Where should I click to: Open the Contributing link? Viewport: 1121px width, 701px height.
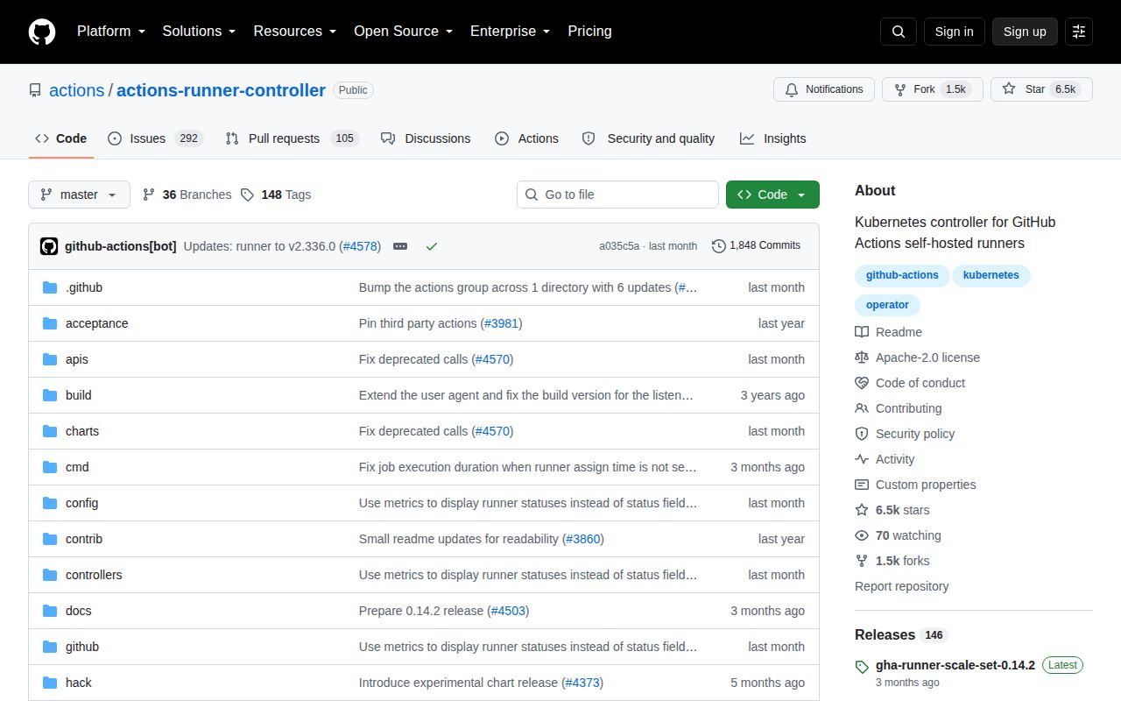(899, 408)
